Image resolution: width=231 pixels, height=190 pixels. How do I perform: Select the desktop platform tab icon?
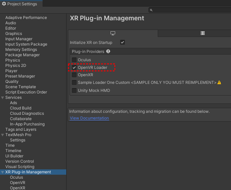click(113, 33)
